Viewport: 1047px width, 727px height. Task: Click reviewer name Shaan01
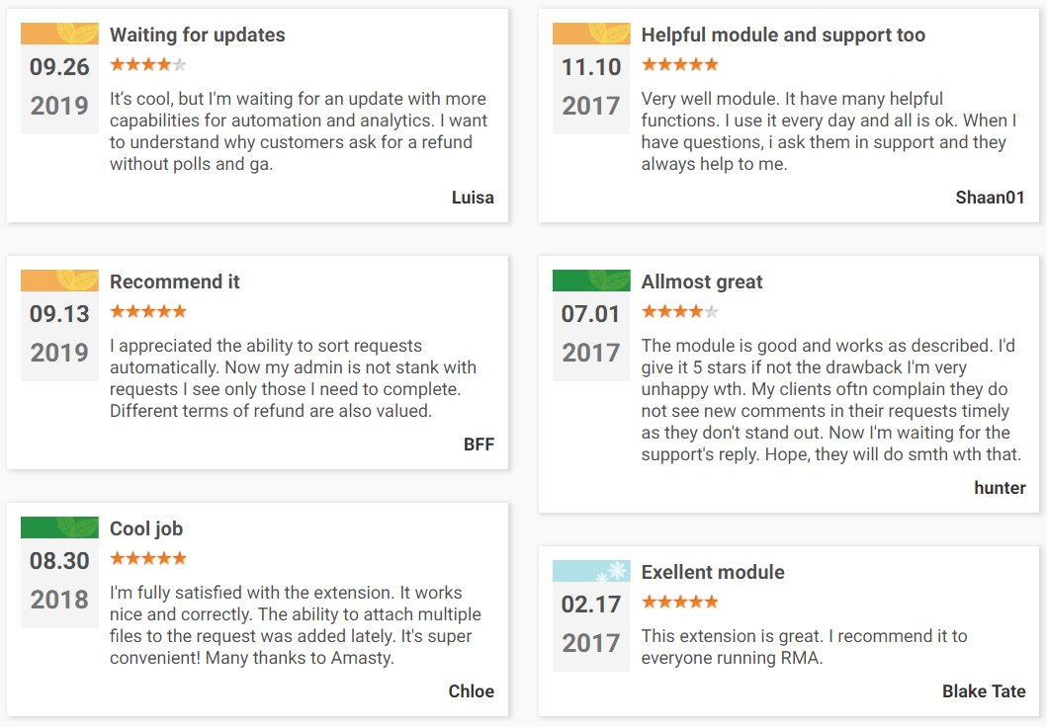coord(990,197)
